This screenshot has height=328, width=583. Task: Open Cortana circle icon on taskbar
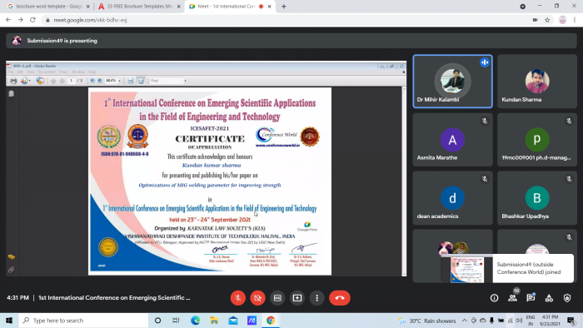(x=157, y=321)
